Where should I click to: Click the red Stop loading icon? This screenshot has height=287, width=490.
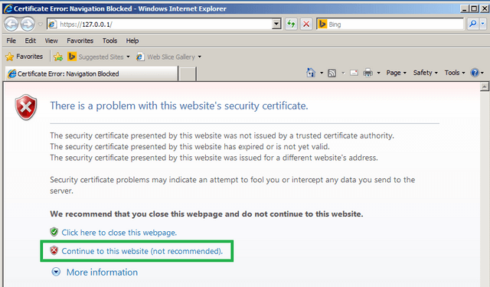pos(306,24)
